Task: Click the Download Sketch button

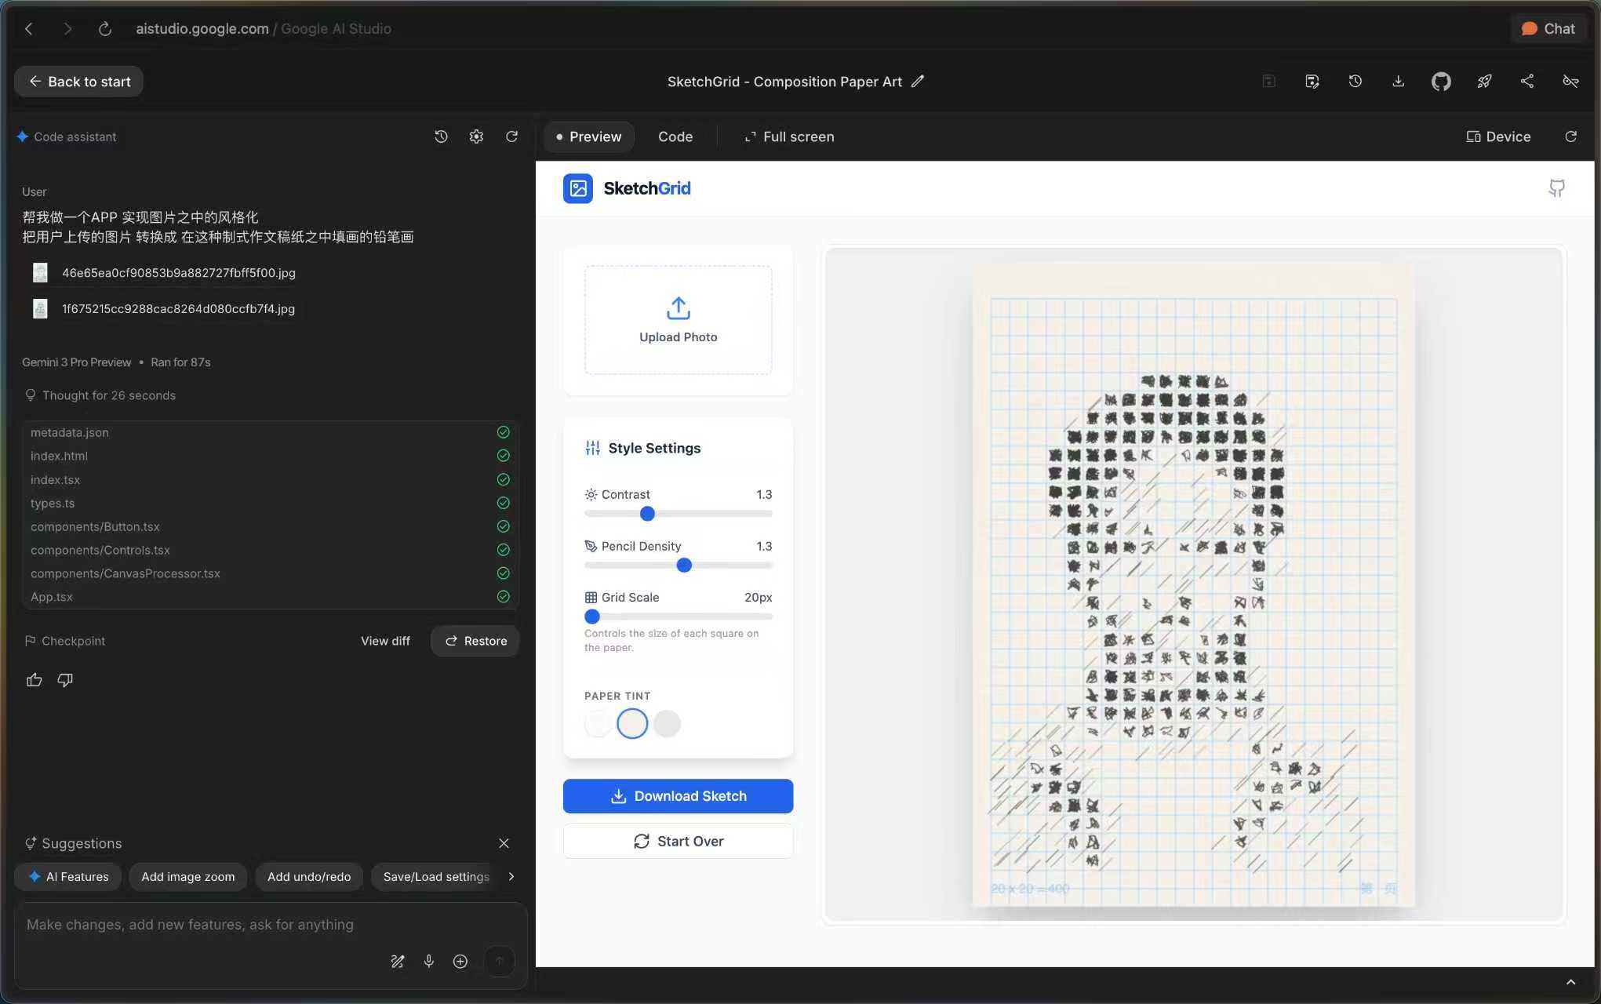Action: (678, 796)
